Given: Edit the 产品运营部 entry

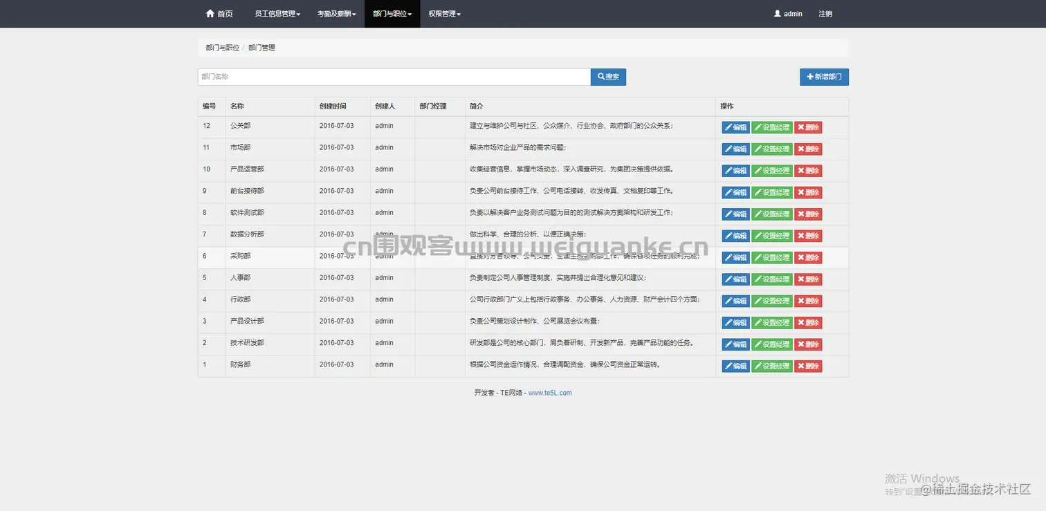Looking at the screenshot, I should click(736, 171).
